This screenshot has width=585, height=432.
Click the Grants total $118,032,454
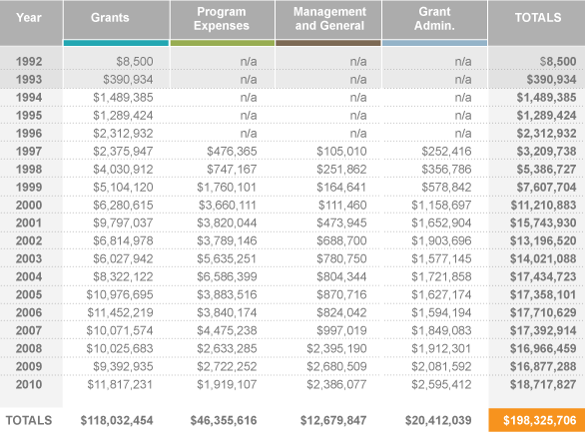[117, 420]
